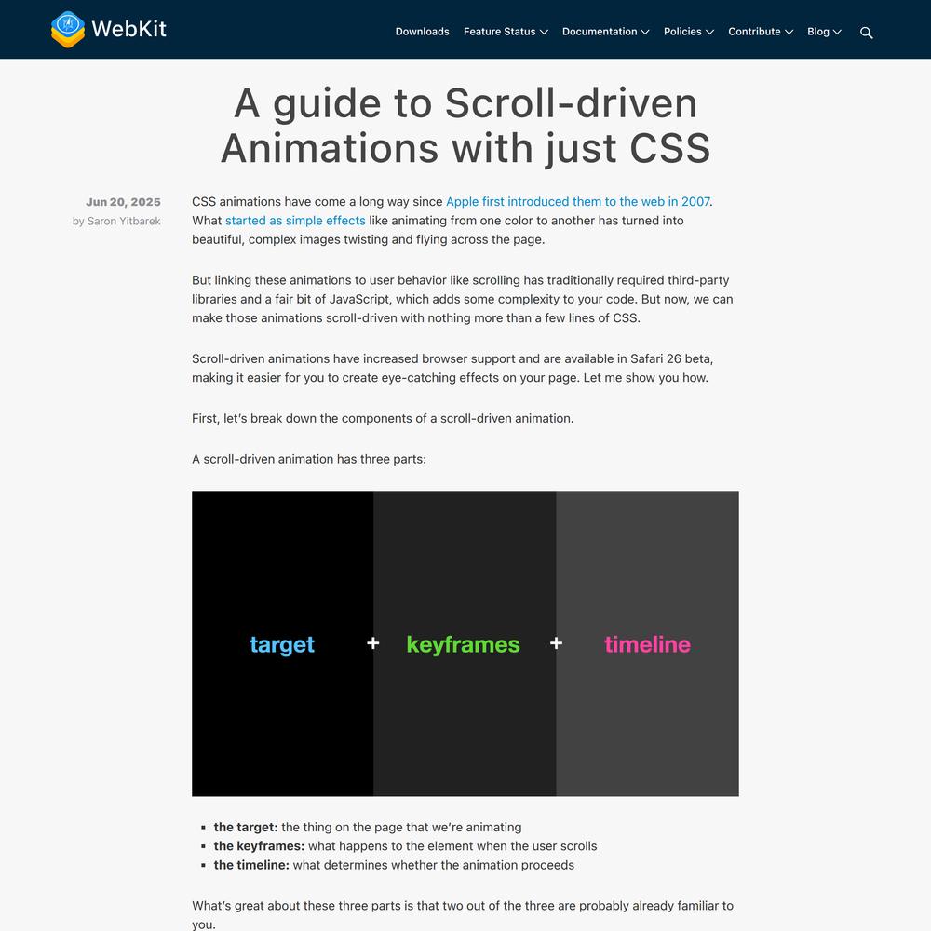Viewport: 931px width, 931px height.
Task: Click the pink "timeline" label in diagram
Action: coord(647,644)
